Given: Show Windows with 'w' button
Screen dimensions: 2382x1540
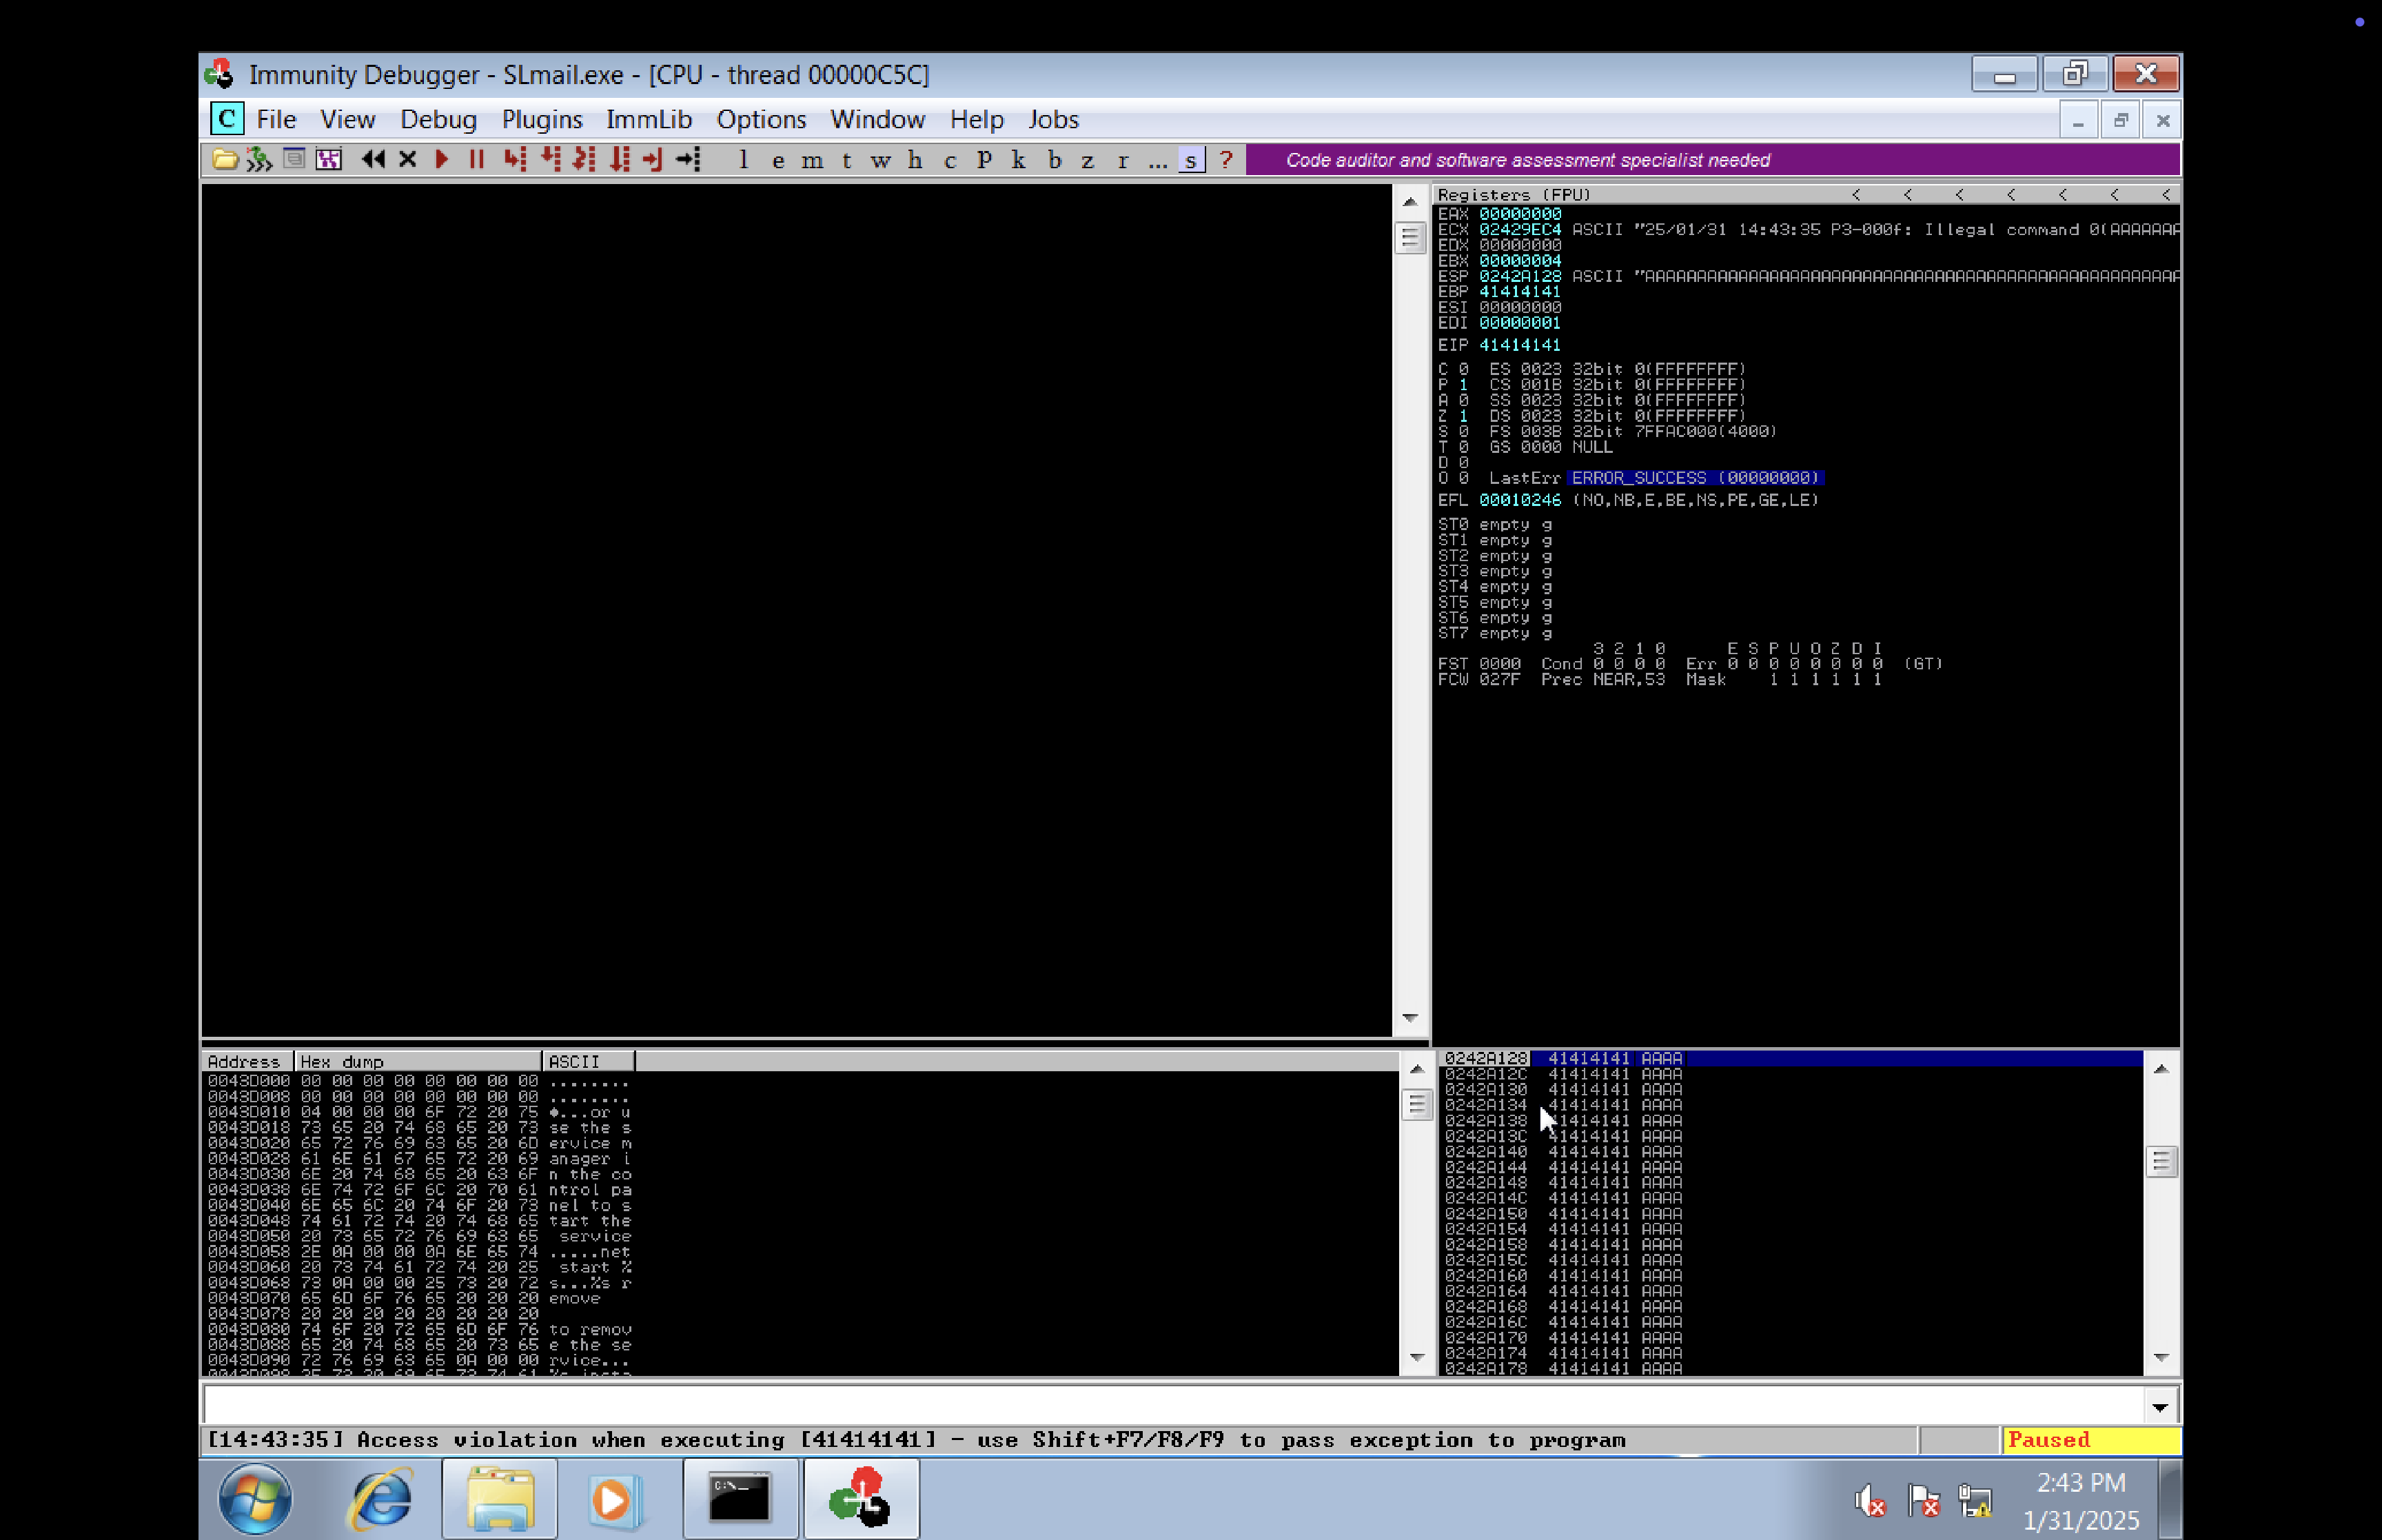Looking at the screenshot, I should point(881,160).
